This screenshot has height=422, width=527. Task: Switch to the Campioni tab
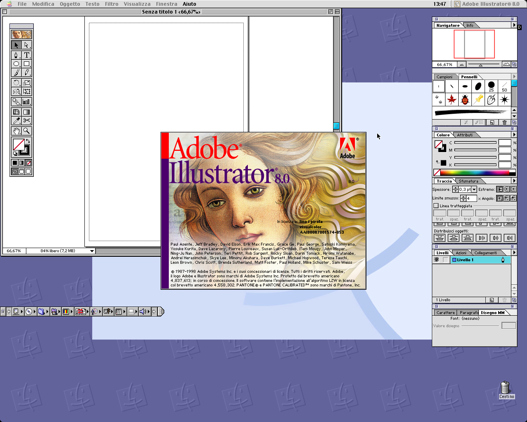(x=444, y=77)
